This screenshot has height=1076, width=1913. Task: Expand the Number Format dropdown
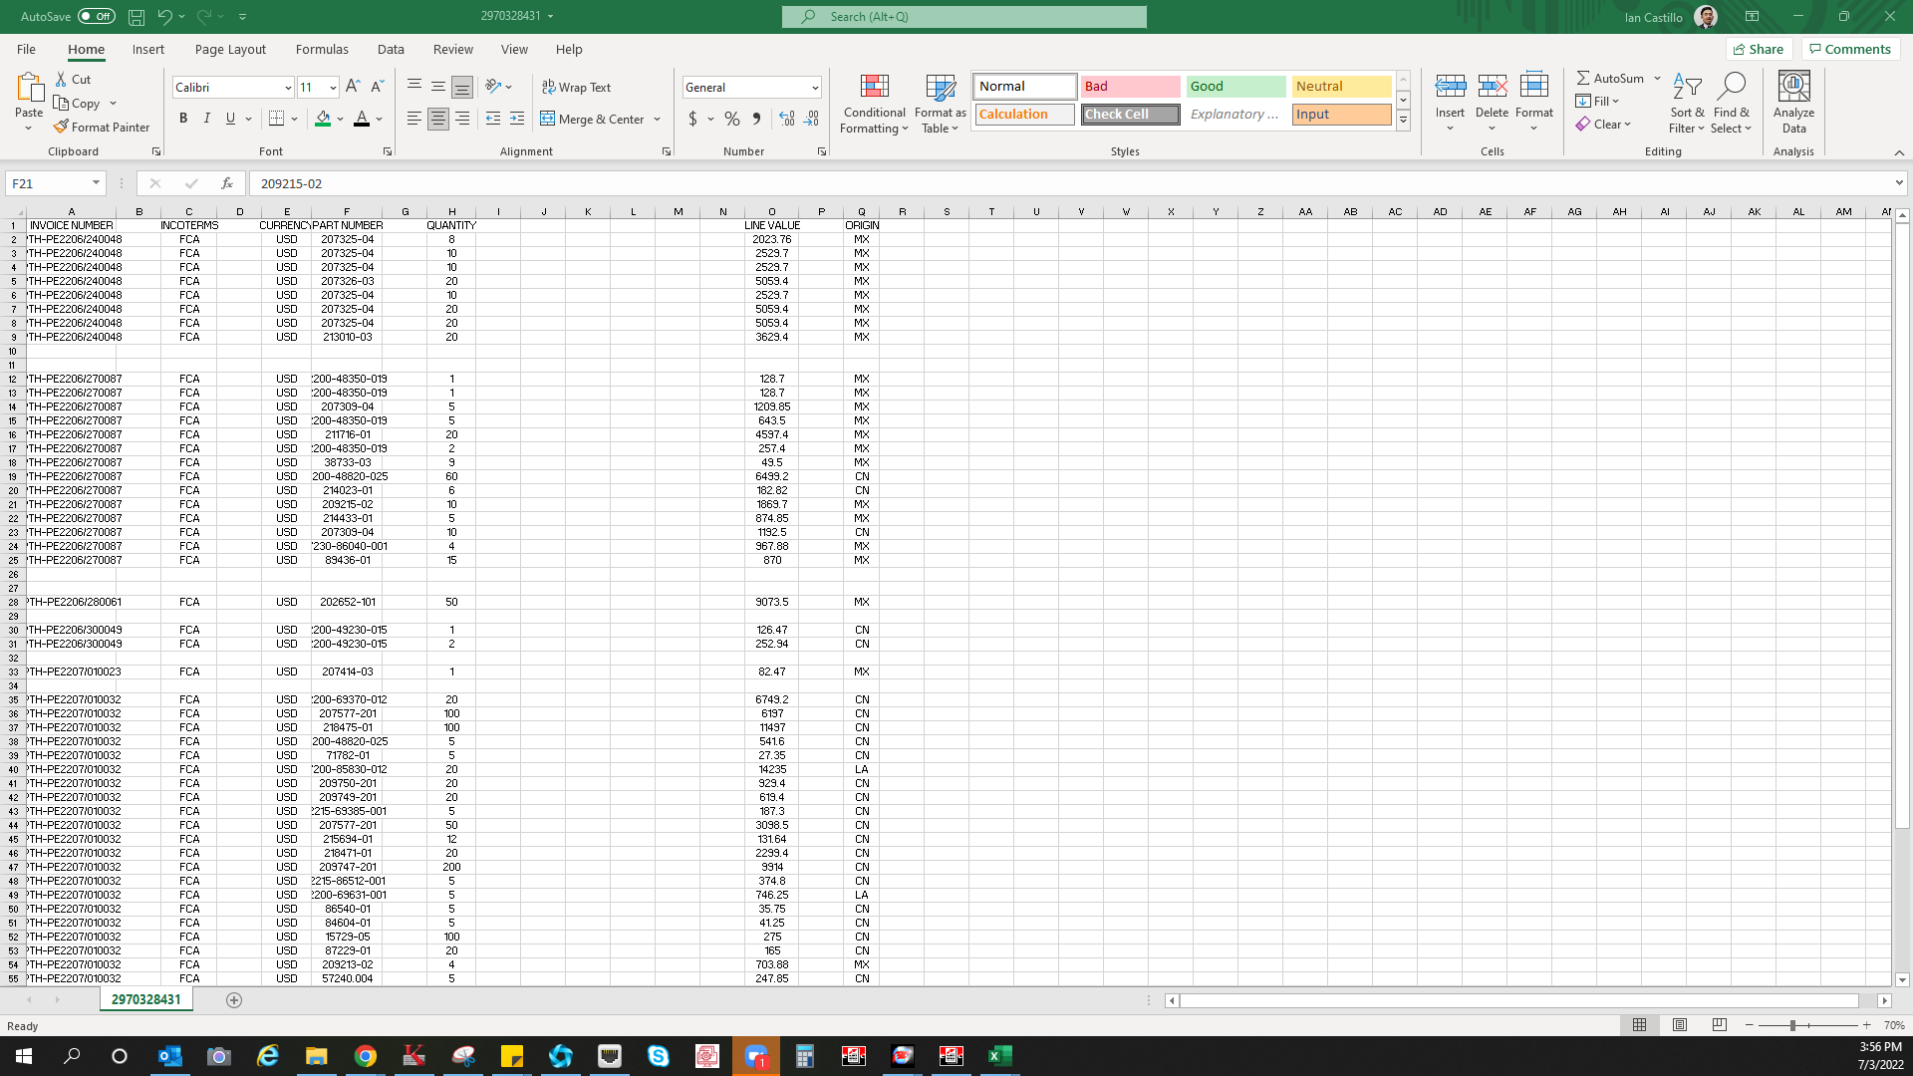pos(814,87)
